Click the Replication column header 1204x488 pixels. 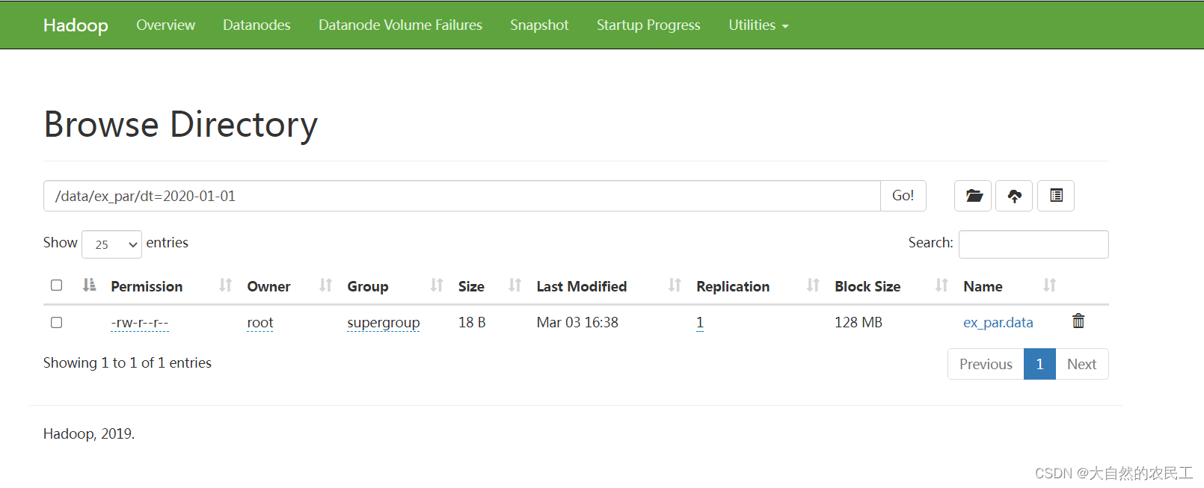(x=733, y=286)
